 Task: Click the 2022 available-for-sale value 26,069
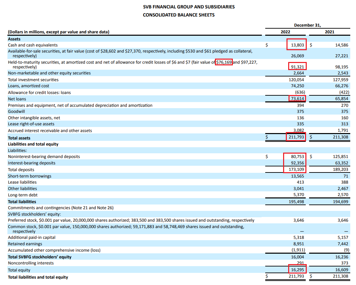[297, 56]
